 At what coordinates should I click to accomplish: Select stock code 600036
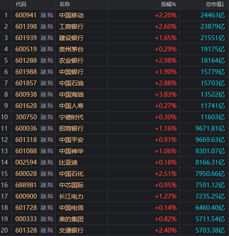26,128
